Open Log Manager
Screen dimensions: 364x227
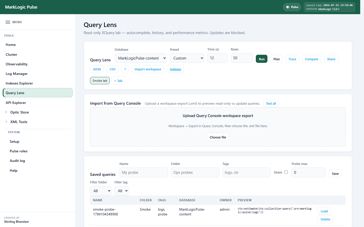(38, 74)
